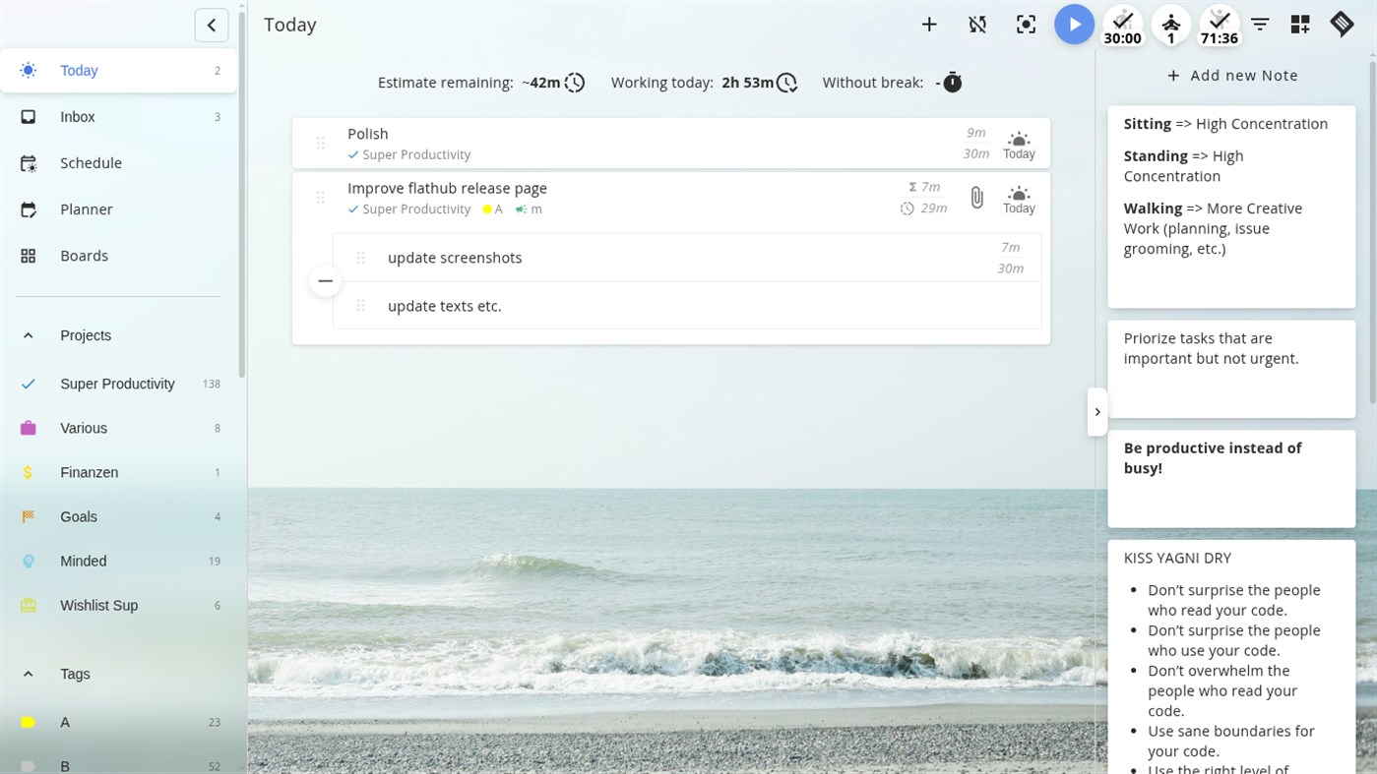
Task: Expand the right side panel arrow
Action: [1097, 412]
